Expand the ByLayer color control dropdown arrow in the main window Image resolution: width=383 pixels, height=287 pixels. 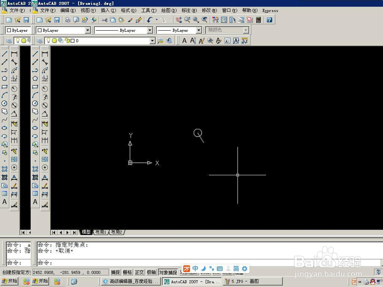pos(88,30)
